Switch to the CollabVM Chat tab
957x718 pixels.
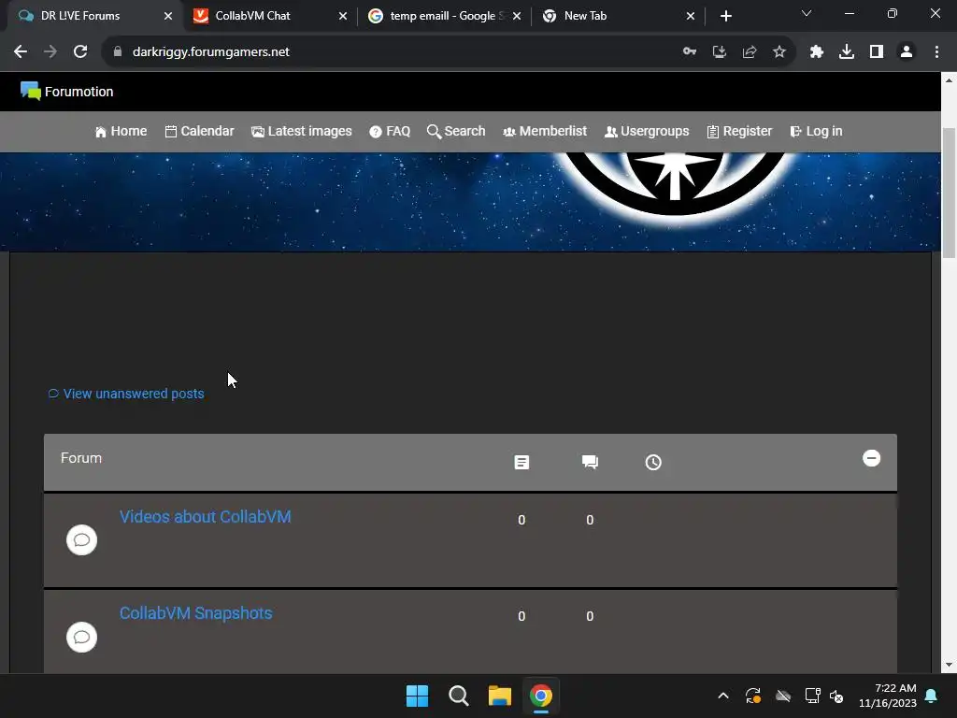pos(268,16)
